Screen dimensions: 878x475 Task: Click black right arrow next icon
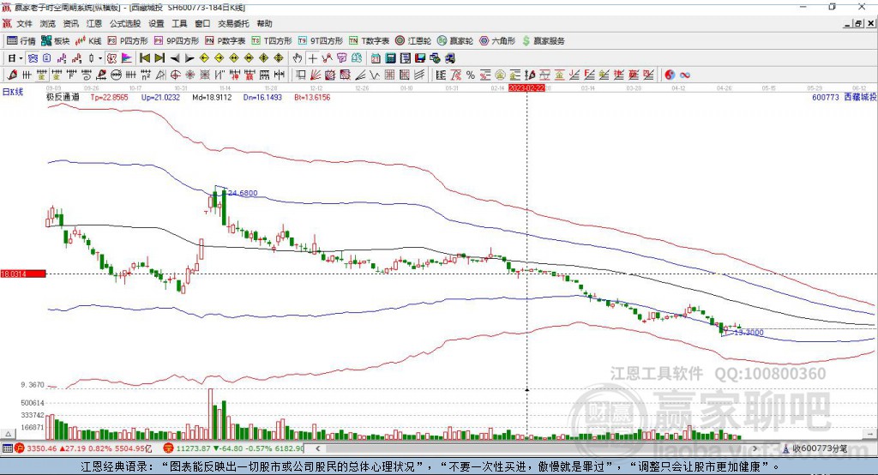tap(189, 58)
